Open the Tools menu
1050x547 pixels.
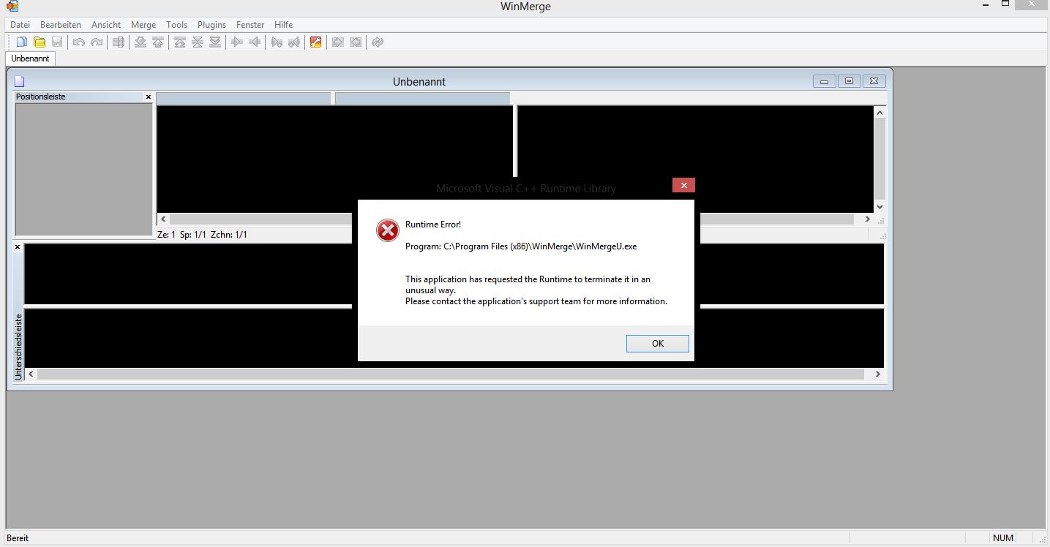point(177,25)
